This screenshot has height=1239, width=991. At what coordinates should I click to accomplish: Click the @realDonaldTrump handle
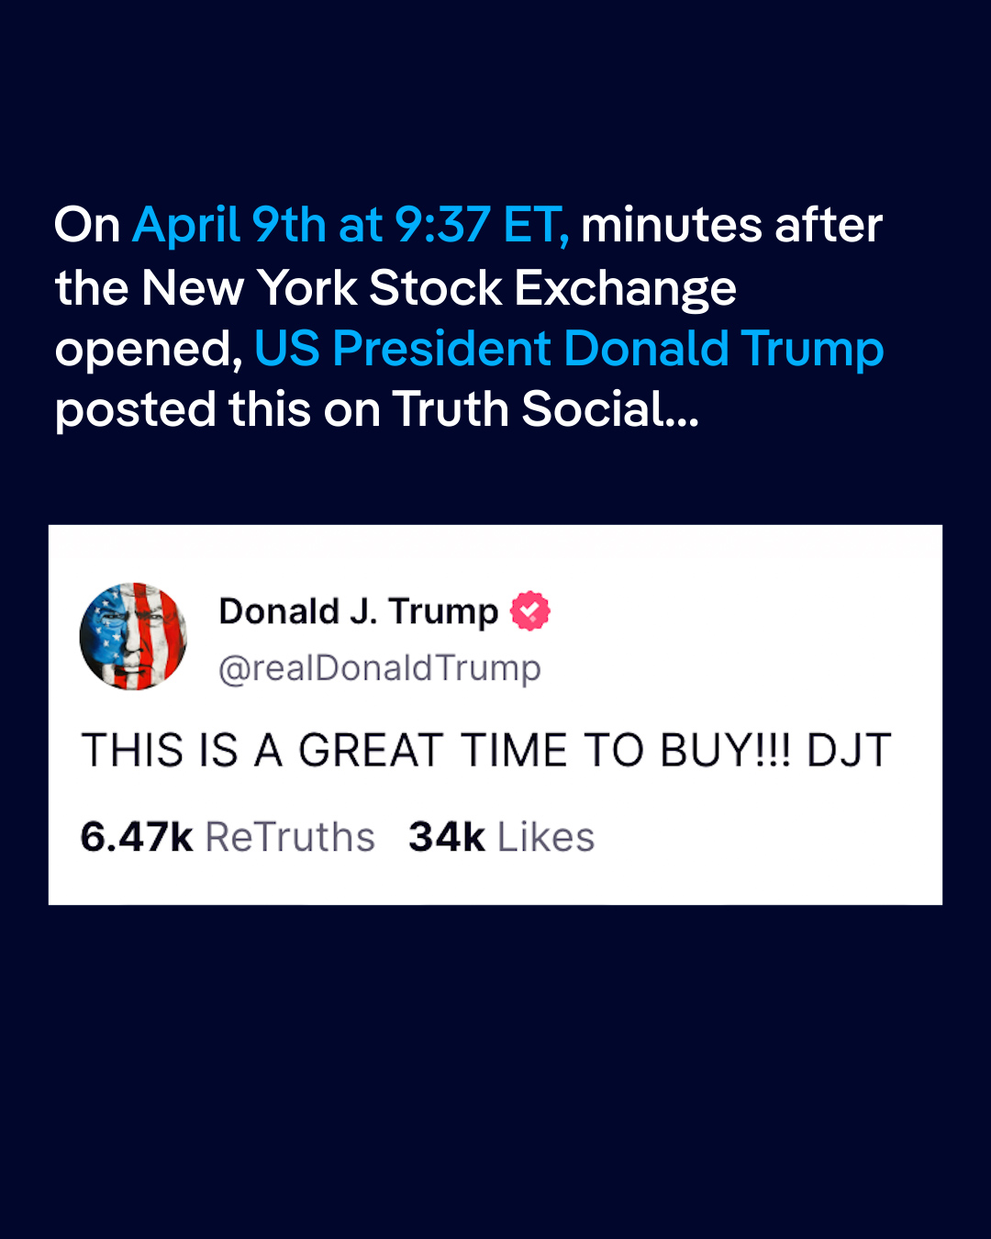point(379,668)
